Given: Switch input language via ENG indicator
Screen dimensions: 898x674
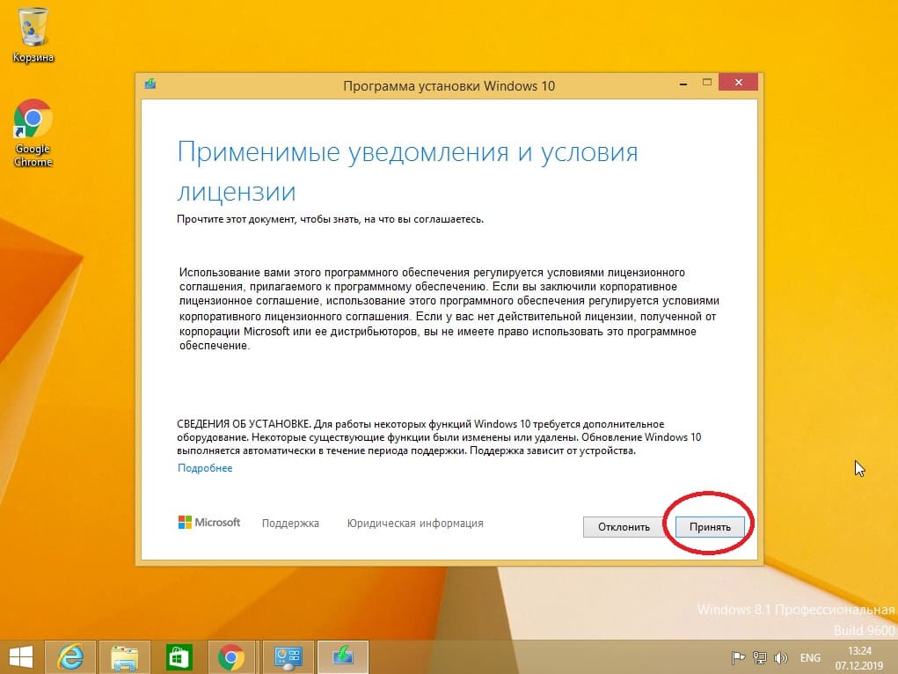Looking at the screenshot, I should [810, 657].
